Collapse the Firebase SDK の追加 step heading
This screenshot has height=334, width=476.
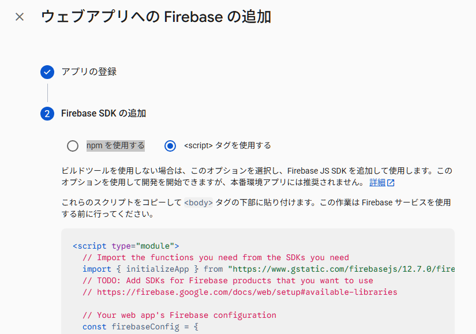tap(103, 114)
